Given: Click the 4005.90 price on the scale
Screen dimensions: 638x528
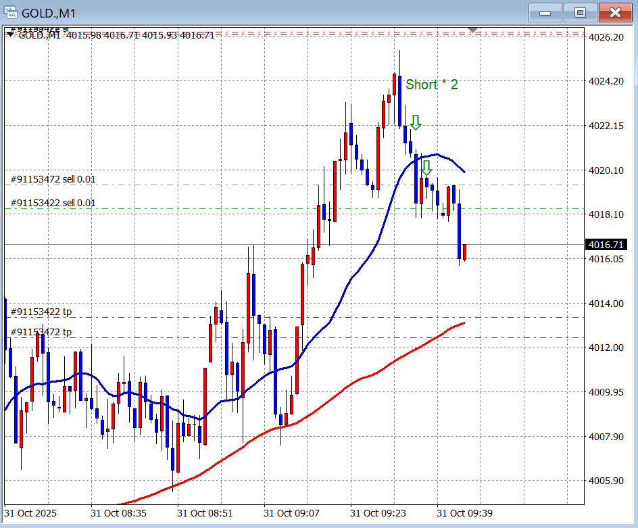Looking at the screenshot, I should (606, 481).
